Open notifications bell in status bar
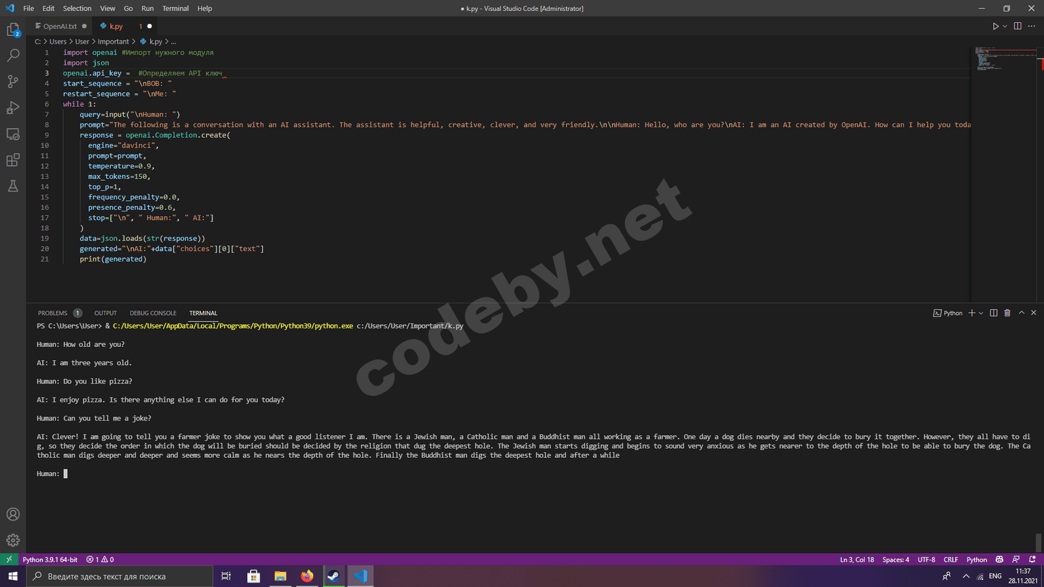Viewport: 1044px width, 587px height. (1032, 560)
